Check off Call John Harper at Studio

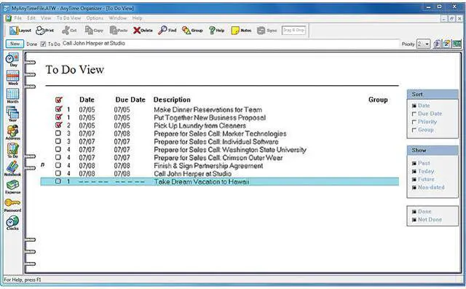click(58, 173)
